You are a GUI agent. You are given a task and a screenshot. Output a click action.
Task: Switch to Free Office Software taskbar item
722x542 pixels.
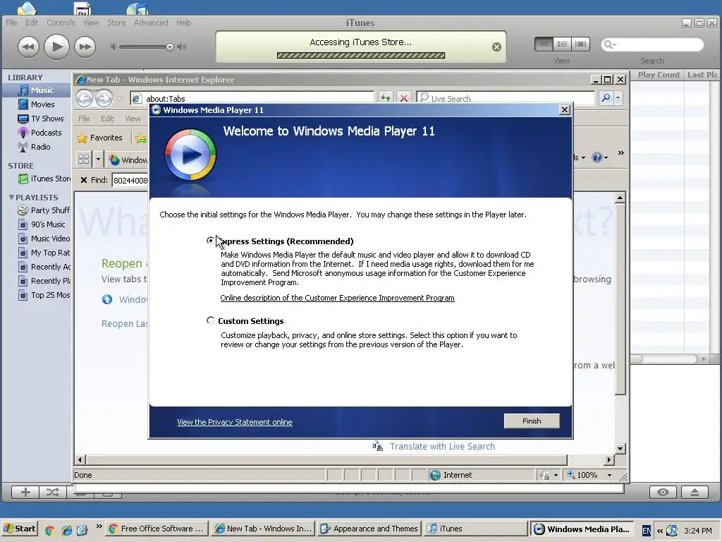(x=157, y=529)
